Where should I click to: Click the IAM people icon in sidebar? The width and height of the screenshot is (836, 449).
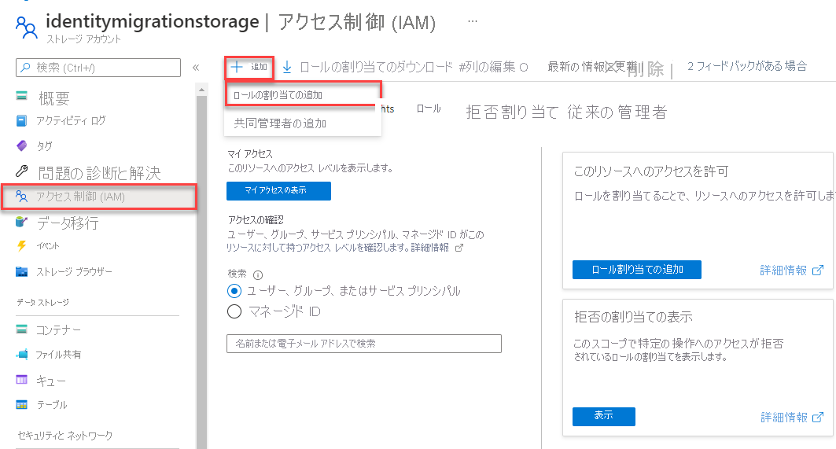point(21,197)
